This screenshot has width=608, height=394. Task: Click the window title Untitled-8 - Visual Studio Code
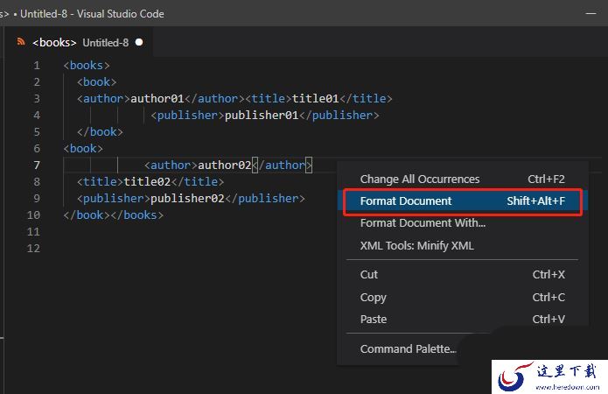(x=92, y=14)
